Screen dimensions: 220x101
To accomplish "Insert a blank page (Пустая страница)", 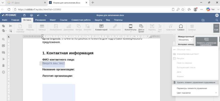I will click(x=20, y=28).
